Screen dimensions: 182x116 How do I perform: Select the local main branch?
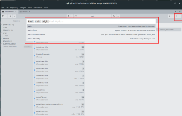pyautogui.click(x=5, y=27)
